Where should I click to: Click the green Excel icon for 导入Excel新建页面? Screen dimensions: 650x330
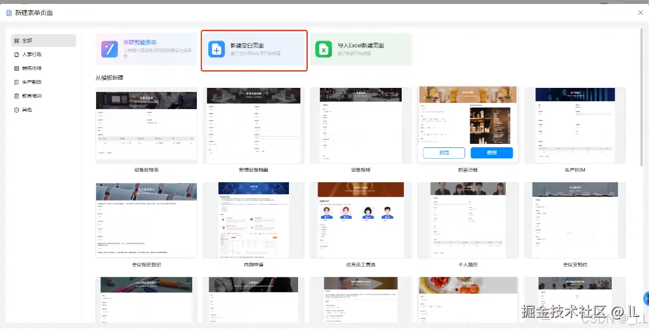[323, 49]
